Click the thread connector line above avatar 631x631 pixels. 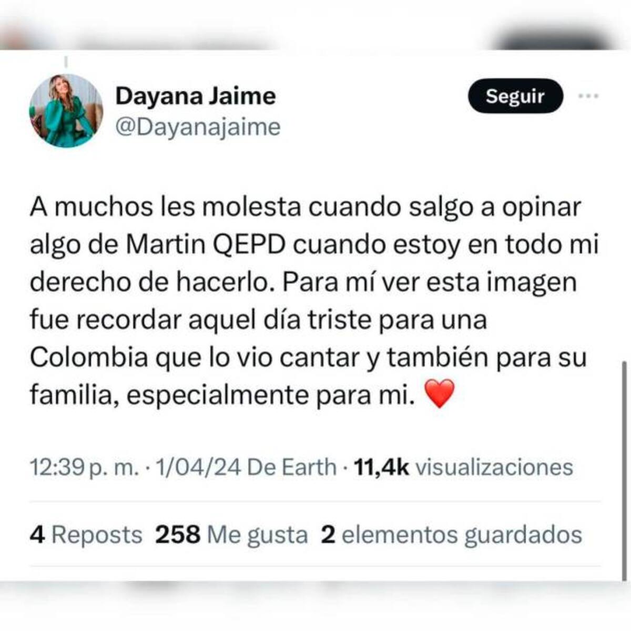tap(66, 62)
